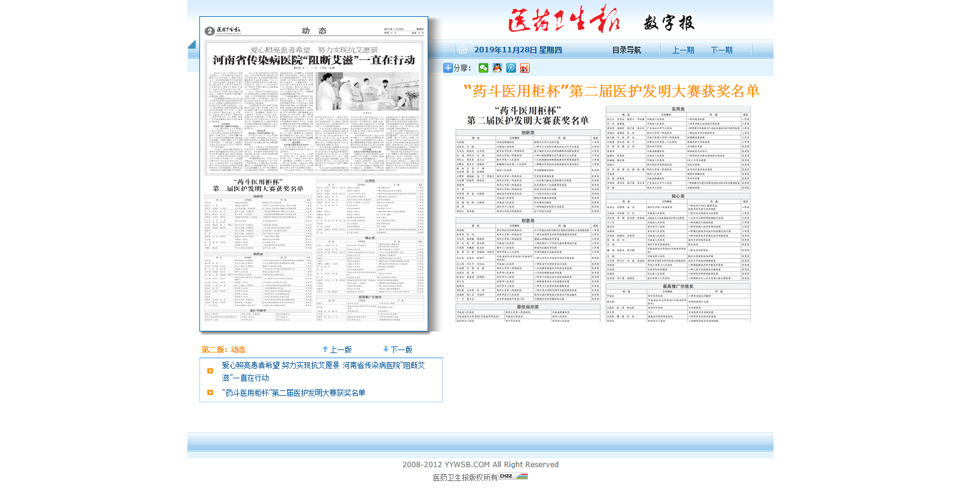Open the 目录导航 directory navigation

(626, 50)
